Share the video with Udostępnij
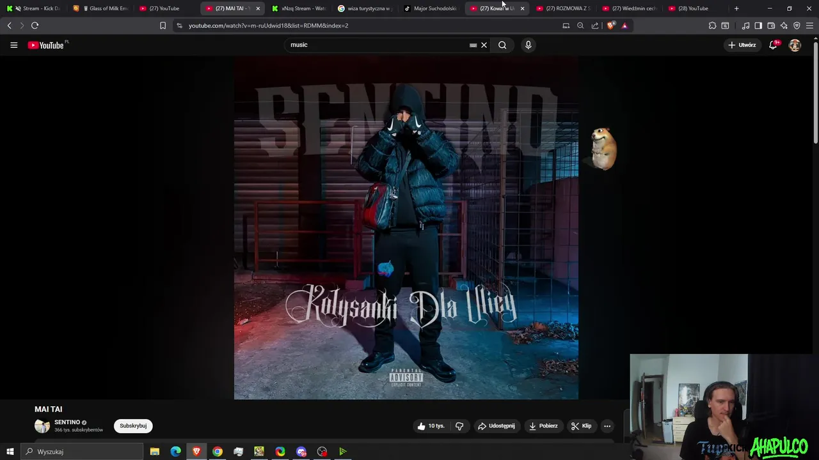819x460 pixels. point(496,426)
